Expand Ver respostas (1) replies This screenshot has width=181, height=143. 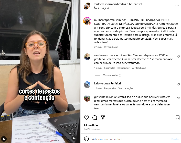pyautogui.click(x=112, y=75)
